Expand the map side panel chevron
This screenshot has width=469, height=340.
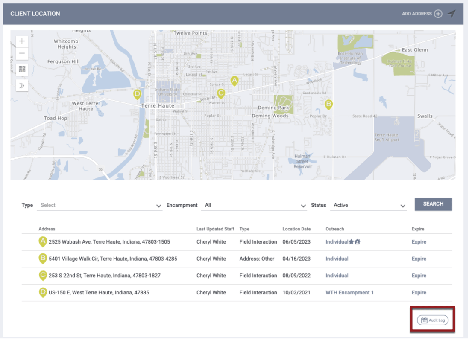[x=22, y=85]
